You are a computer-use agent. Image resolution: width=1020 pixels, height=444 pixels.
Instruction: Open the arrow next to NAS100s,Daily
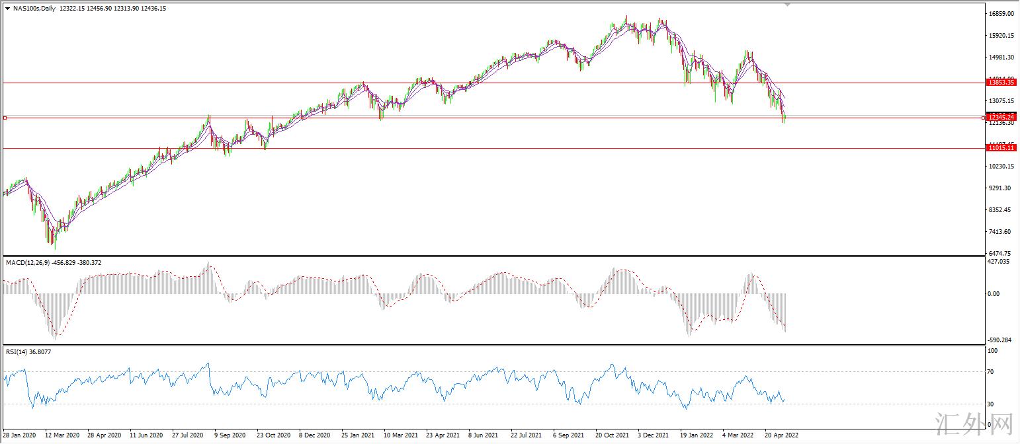click(x=7, y=8)
